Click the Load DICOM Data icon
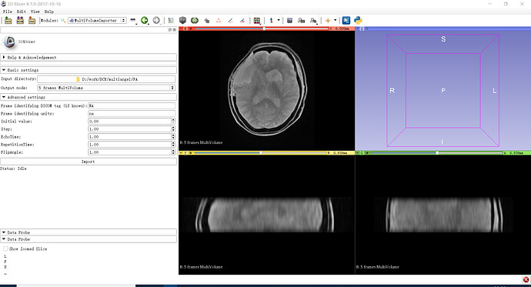This screenshot has width=531, height=287. click(20, 20)
